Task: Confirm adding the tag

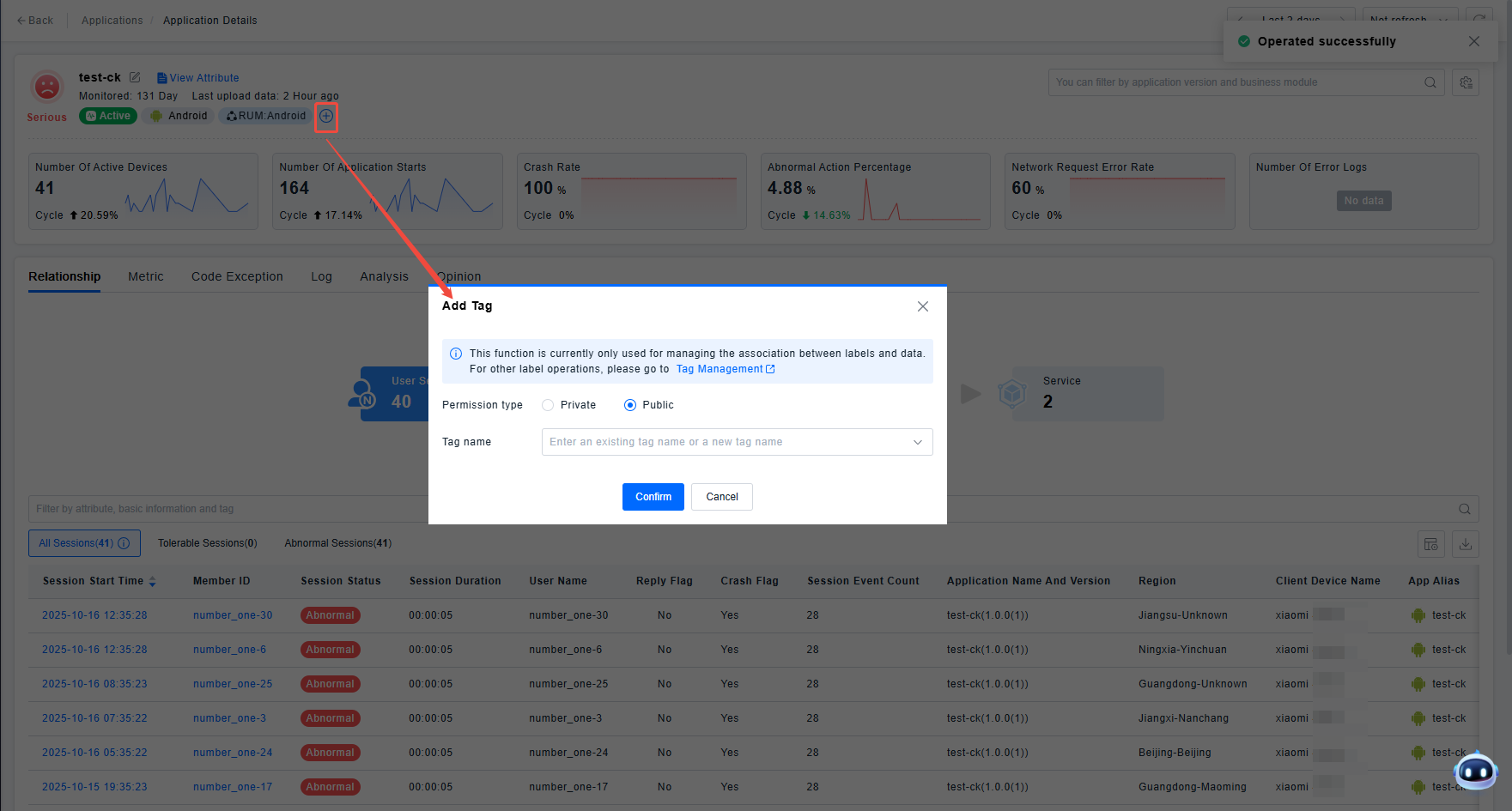Action: [x=653, y=497]
